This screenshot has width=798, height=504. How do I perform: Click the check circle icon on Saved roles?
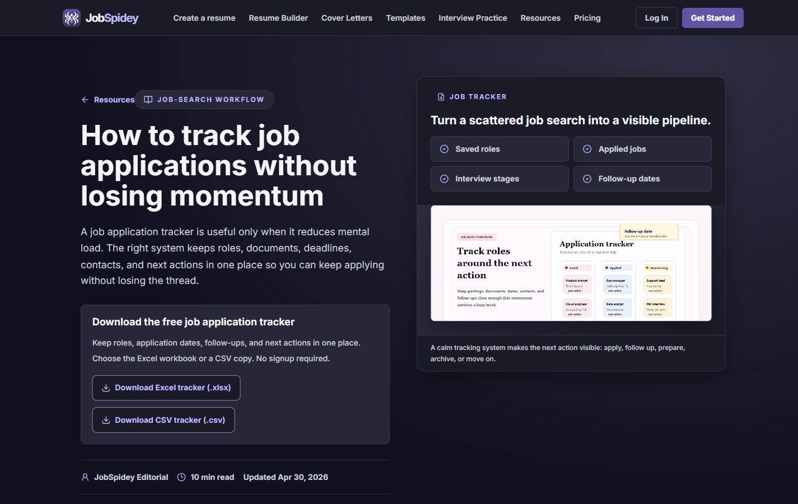(444, 149)
